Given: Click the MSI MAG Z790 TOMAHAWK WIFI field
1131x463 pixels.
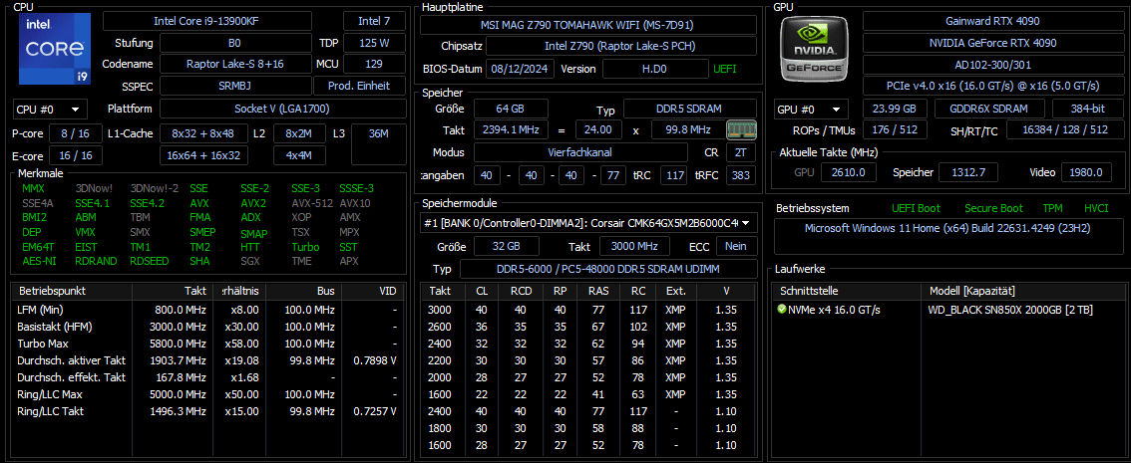Looking at the screenshot, I should tap(588, 25).
